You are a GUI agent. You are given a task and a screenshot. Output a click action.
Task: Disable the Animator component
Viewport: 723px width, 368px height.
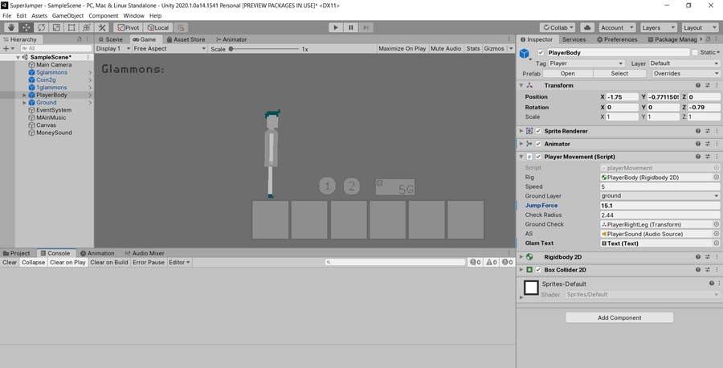coord(538,144)
